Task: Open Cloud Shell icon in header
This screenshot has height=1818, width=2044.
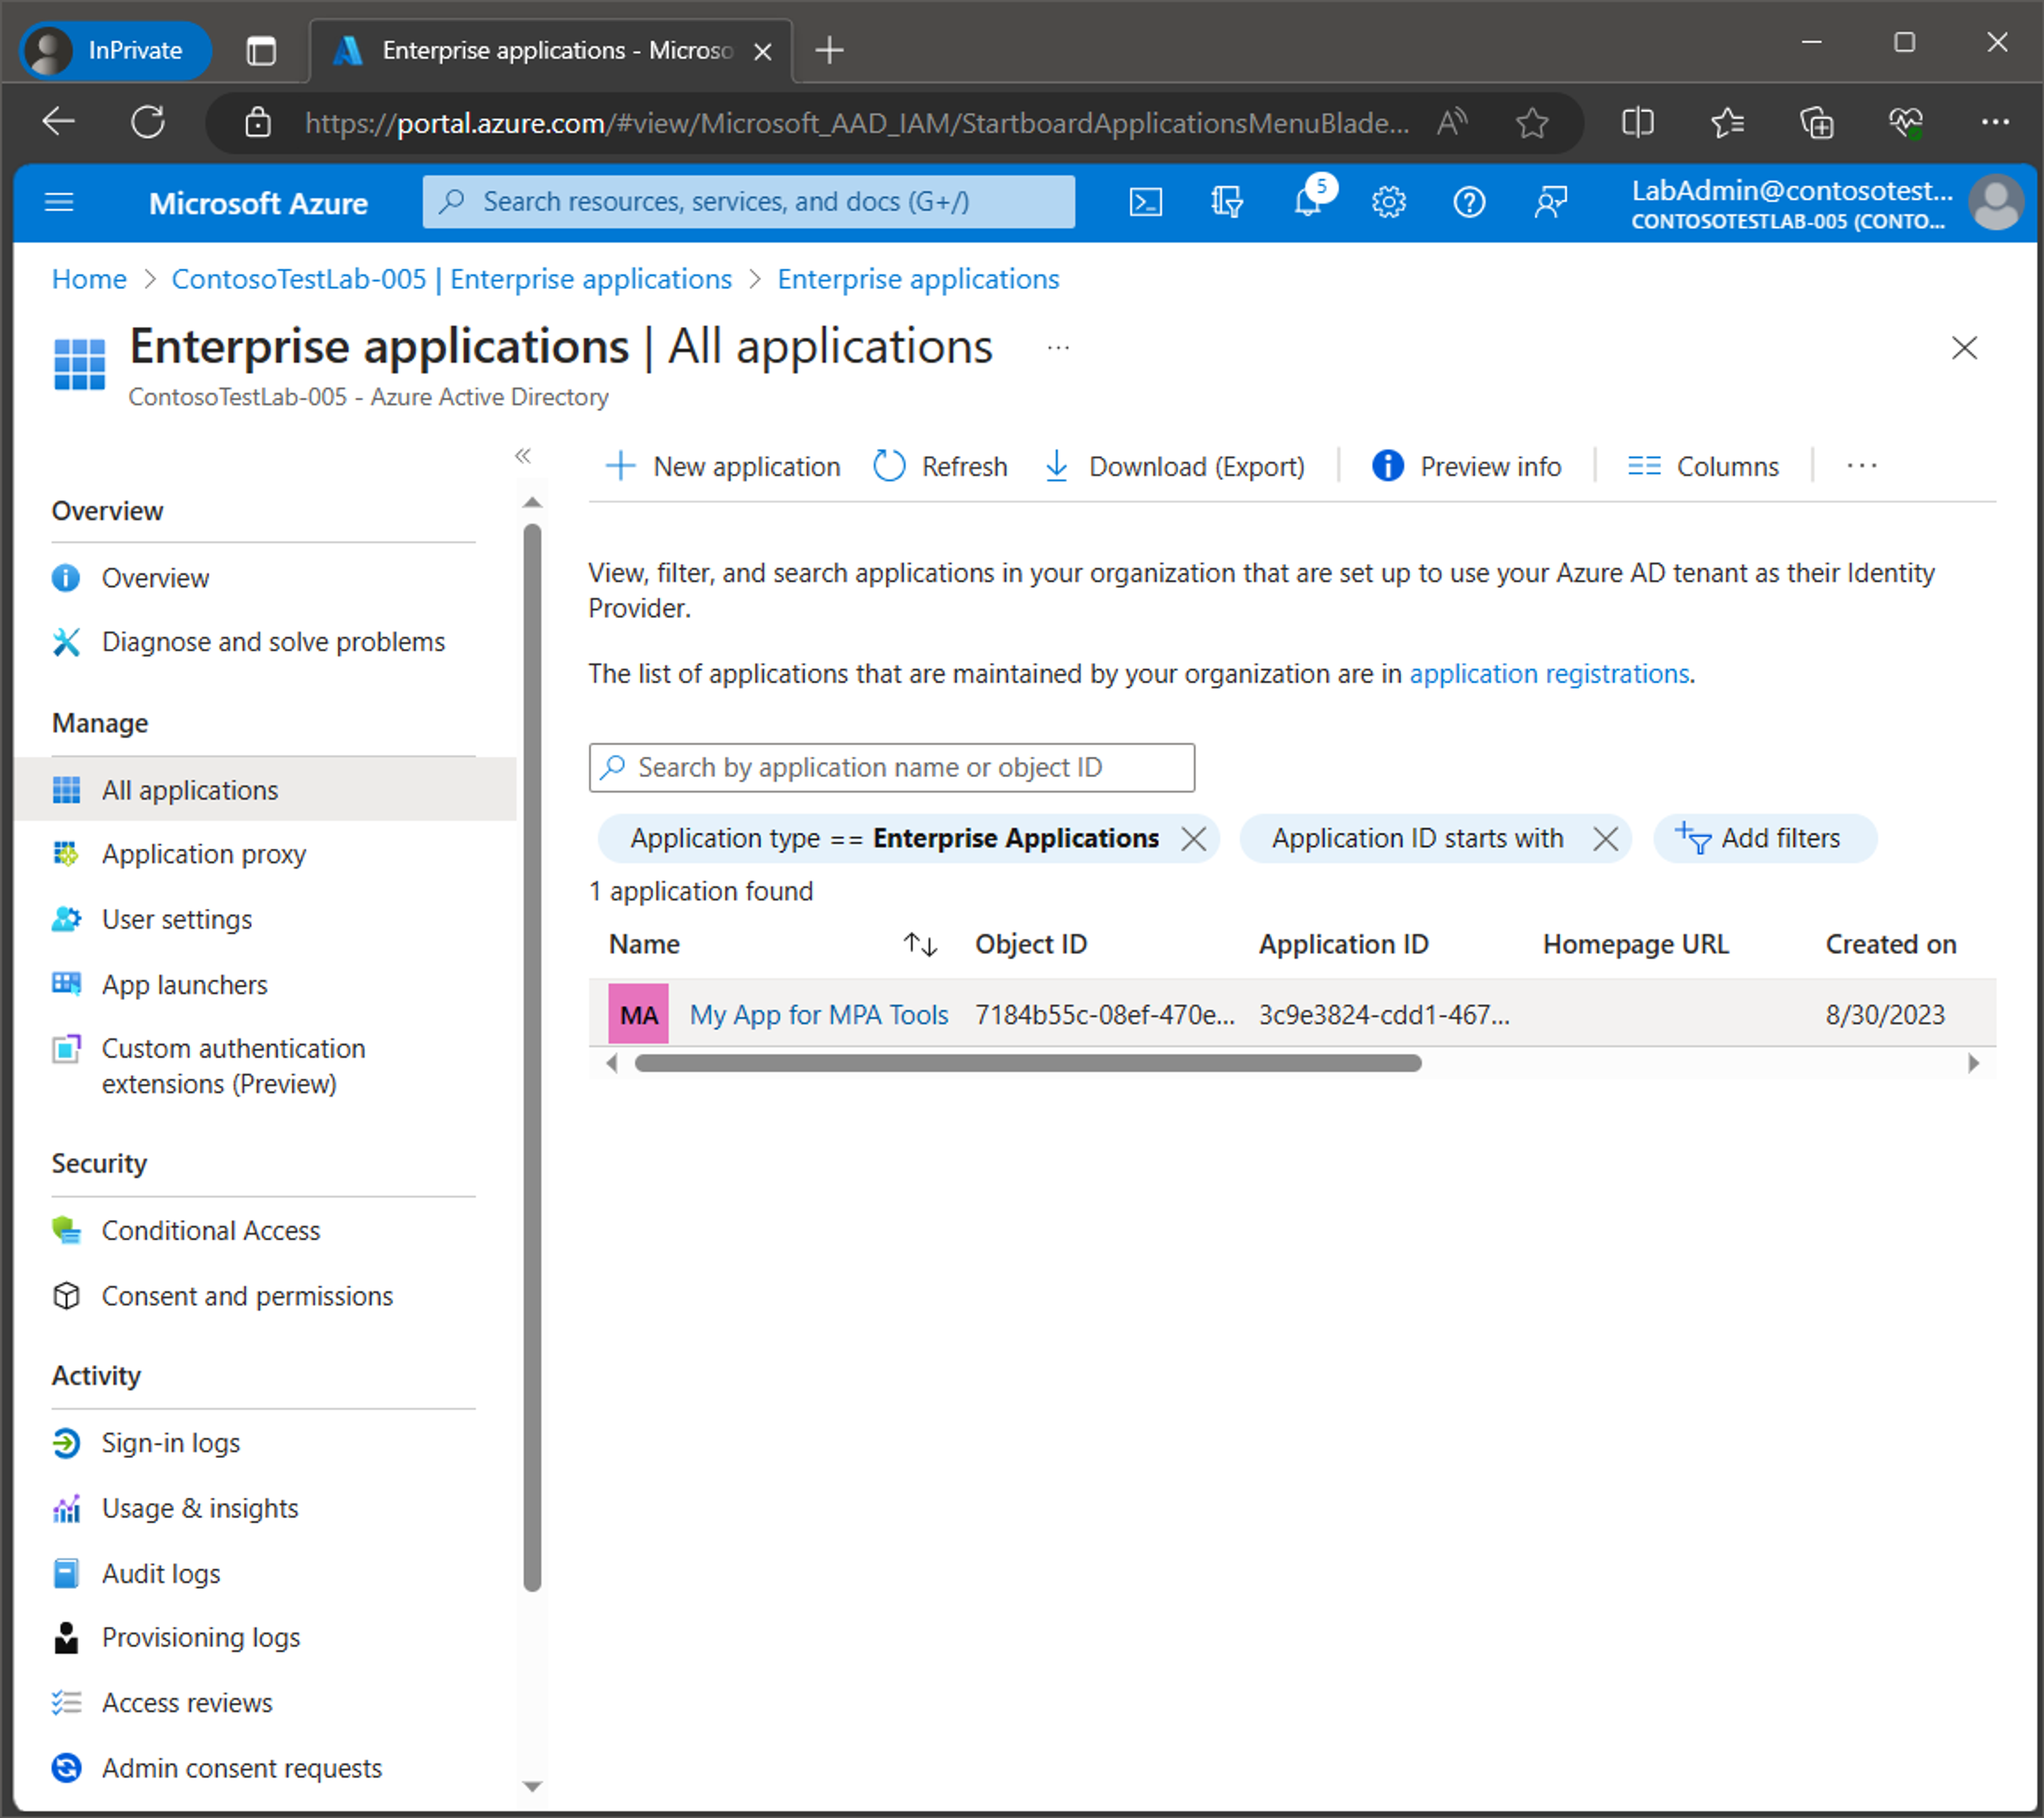Action: click(1145, 203)
